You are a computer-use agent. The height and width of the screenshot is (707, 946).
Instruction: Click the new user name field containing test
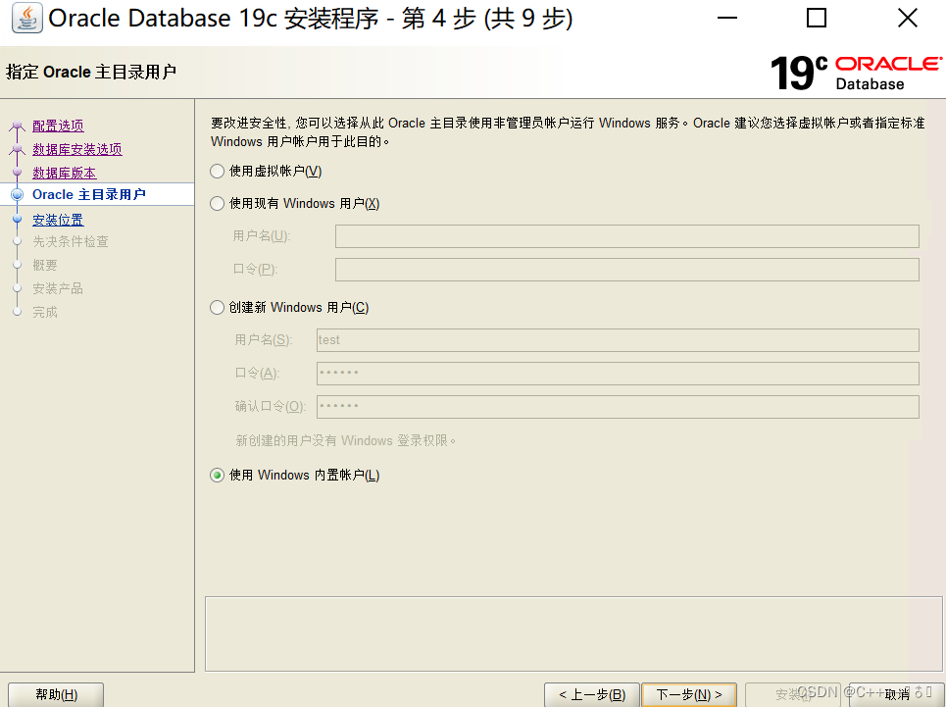click(618, 340)
